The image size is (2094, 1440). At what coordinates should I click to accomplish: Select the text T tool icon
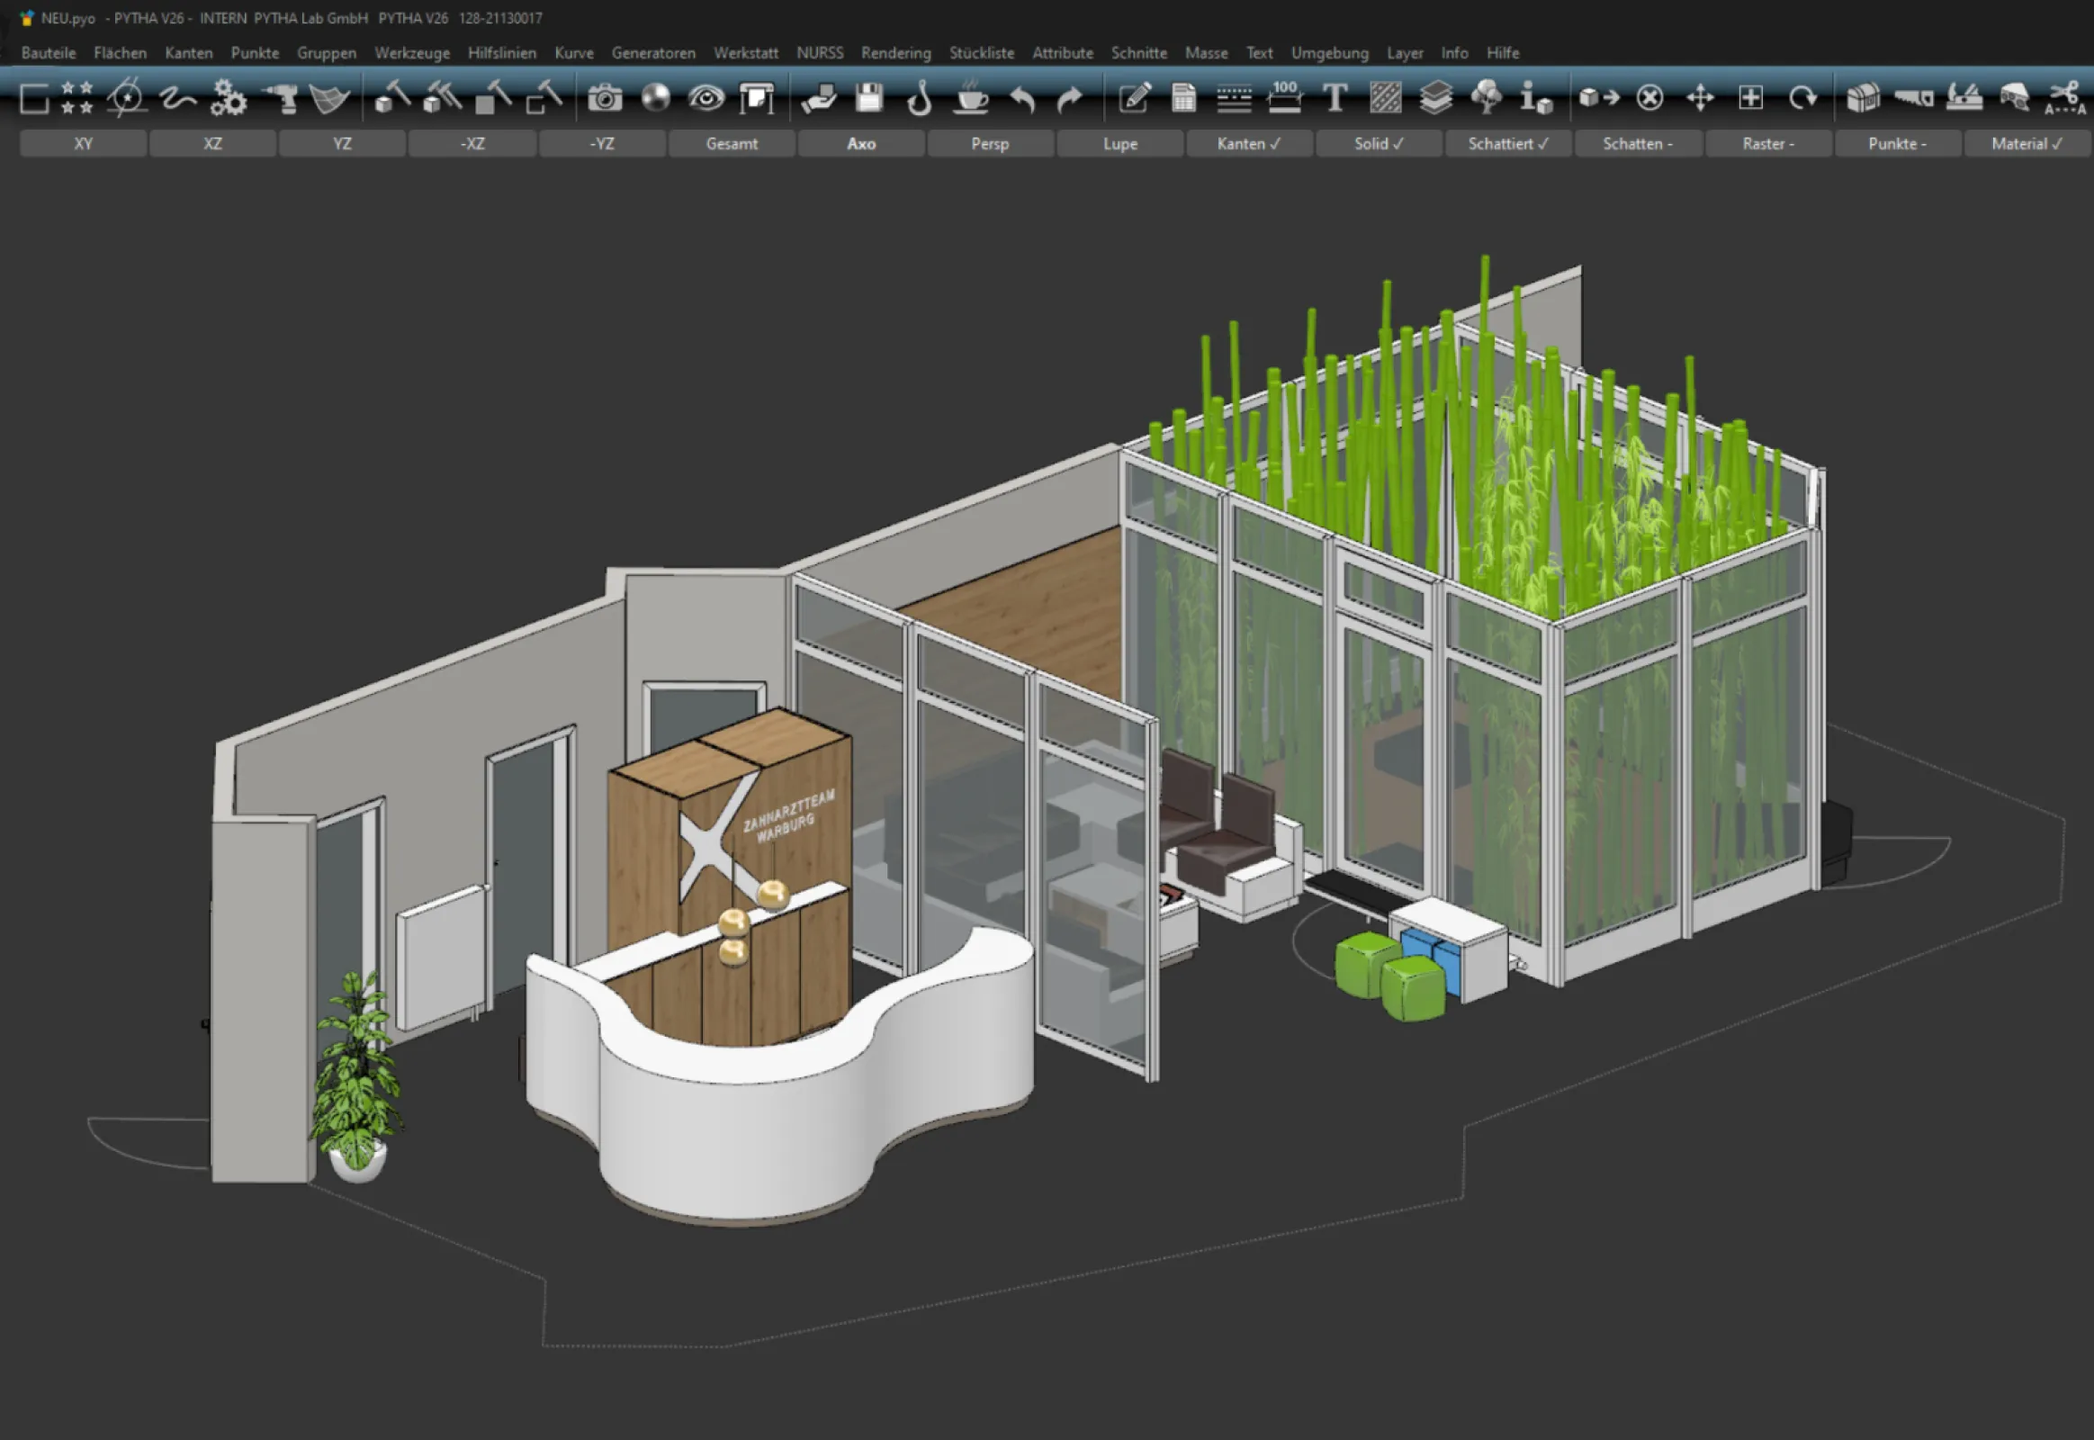1335,97
